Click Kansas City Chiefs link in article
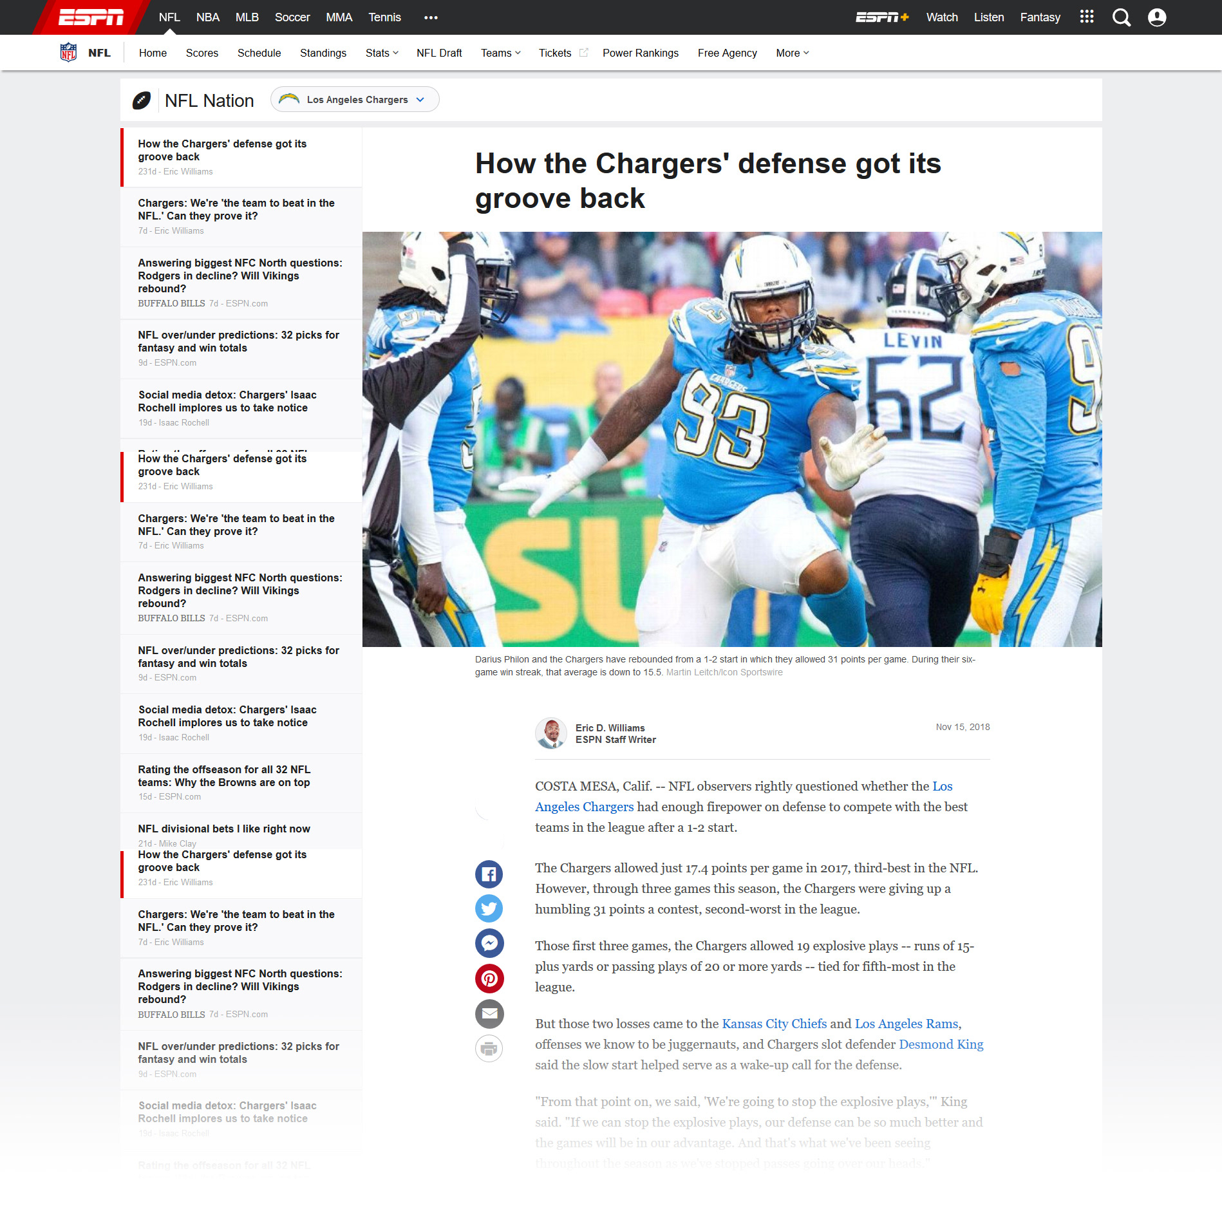 pyautogui.click(x=774, y=1024)
